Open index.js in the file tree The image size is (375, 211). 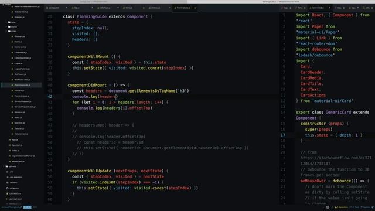tap(16, 151)
